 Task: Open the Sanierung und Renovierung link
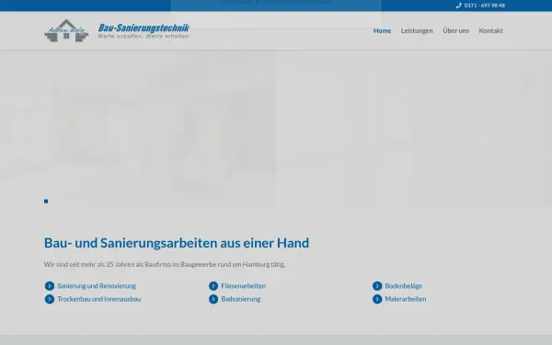[97, 286]
